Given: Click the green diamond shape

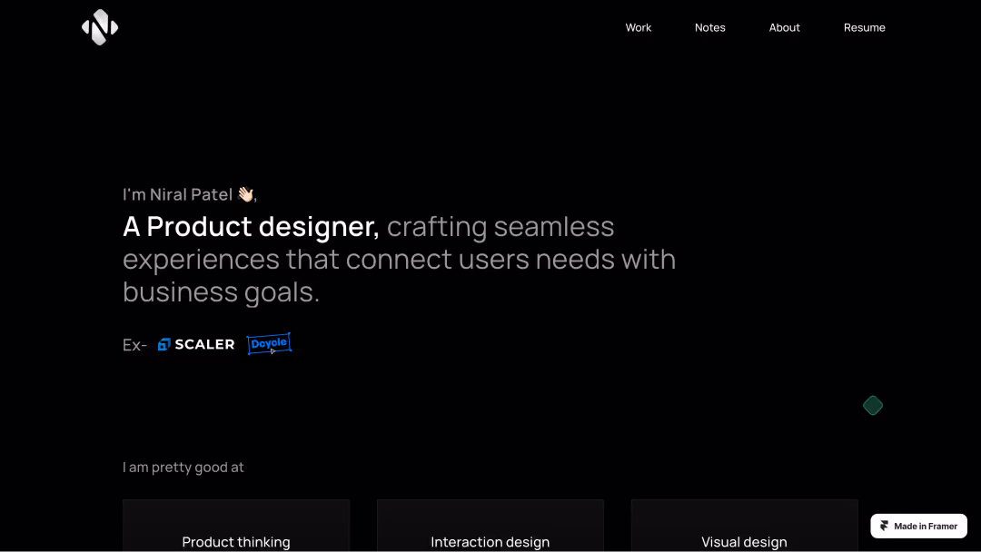Looking at the screenshot, I should pyautogui.click(x=873, y=406).
